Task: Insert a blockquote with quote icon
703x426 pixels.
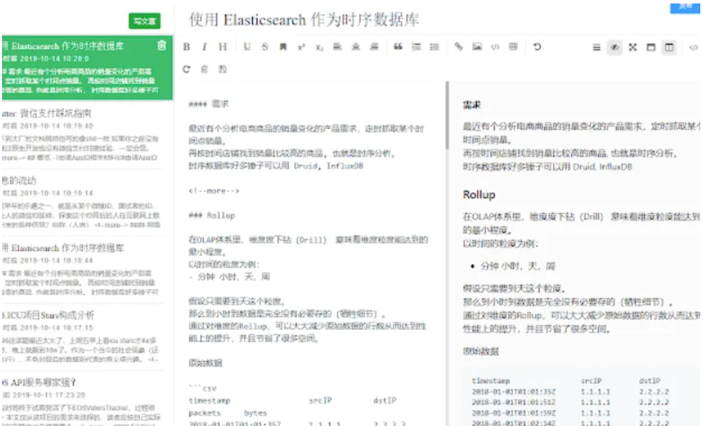Action: 398,47
